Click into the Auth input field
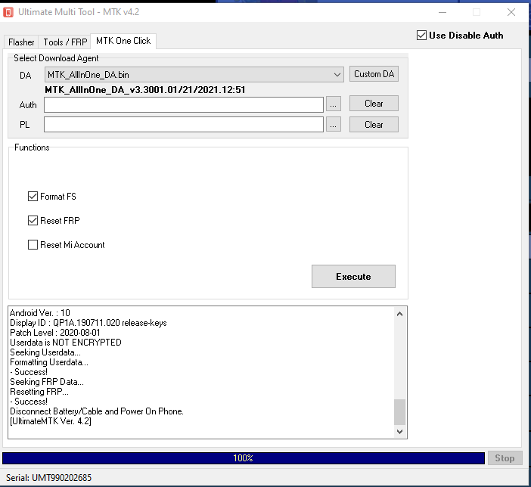The width and height of the screenshot is (531, 487). [184, 104]
